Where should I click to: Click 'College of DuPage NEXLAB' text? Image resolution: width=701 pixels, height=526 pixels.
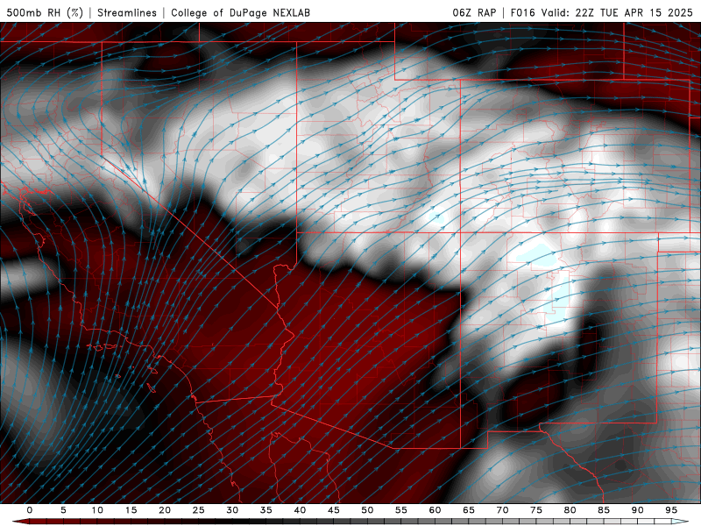tap(240, 12)
